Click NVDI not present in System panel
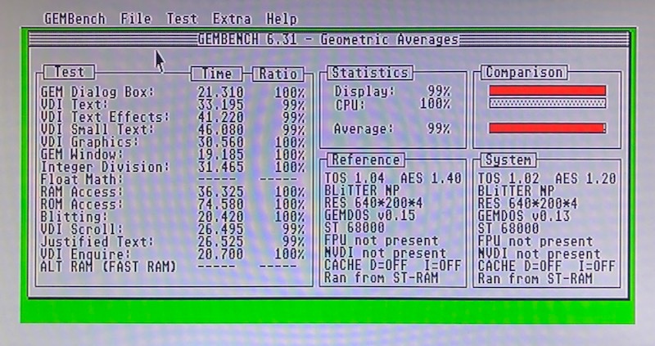This screenshot has height=346, width=655. click(x=540, y=254)
